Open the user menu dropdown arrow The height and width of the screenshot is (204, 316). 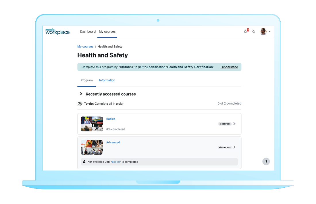[269, 32]
